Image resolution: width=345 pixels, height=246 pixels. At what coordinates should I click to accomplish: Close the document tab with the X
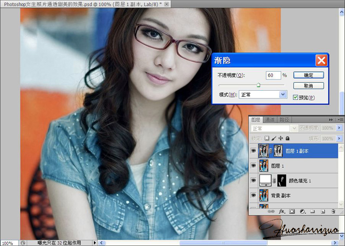[x=166, y=4]
